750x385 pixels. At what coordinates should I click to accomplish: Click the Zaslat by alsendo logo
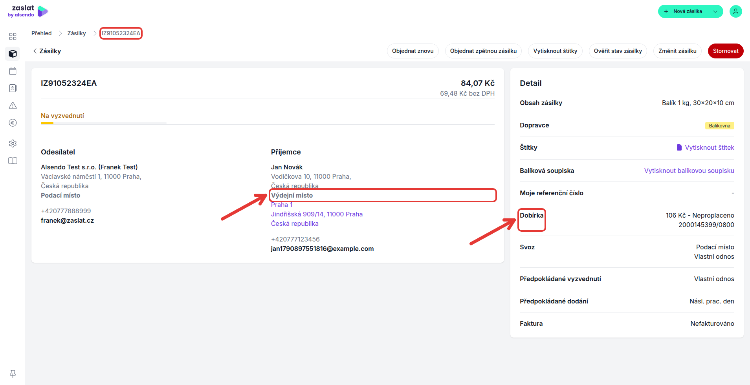[x=28, y=11]
